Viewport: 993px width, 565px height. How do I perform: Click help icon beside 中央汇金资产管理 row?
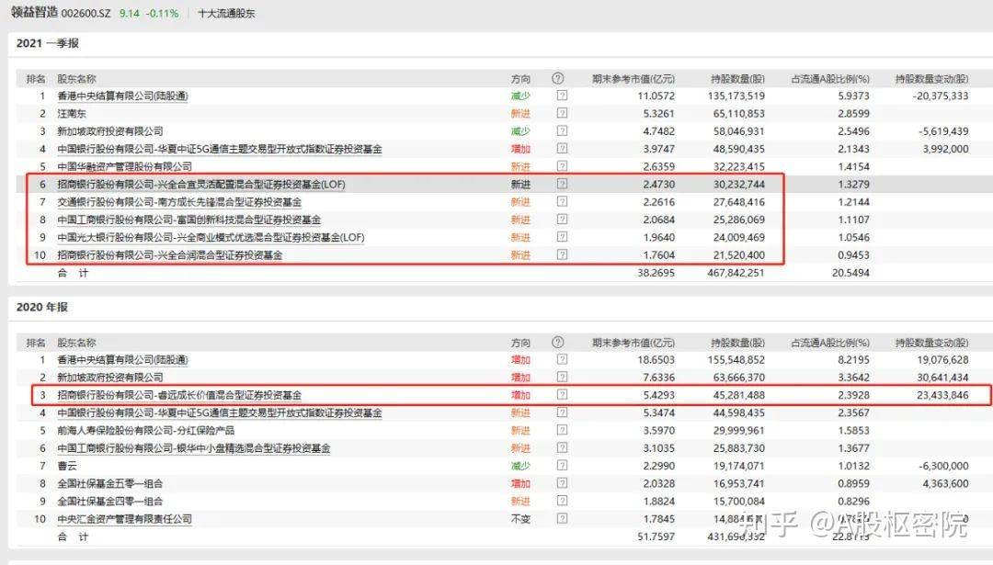562,519
